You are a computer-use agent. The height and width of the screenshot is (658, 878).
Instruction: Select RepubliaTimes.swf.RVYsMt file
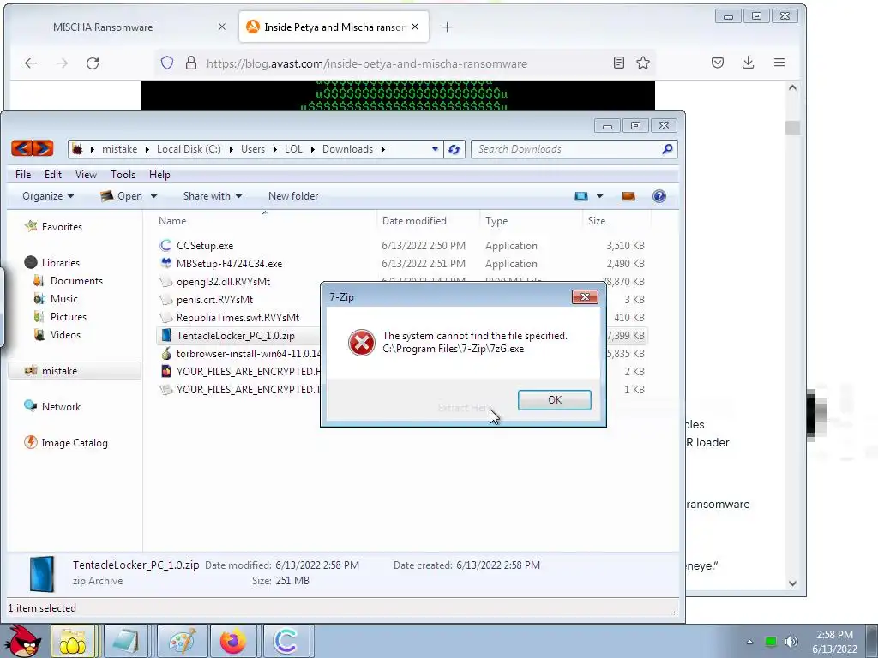click(238, 317)
